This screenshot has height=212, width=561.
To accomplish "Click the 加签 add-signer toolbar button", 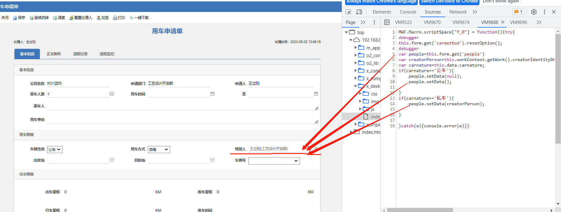I will click(x=103, y=18).
